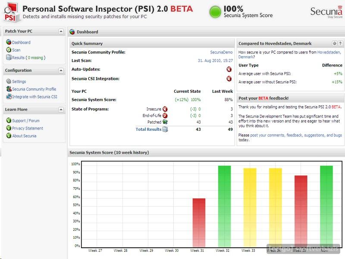
Task: Click the Week 27 axis label
Action: coord(95,250)
